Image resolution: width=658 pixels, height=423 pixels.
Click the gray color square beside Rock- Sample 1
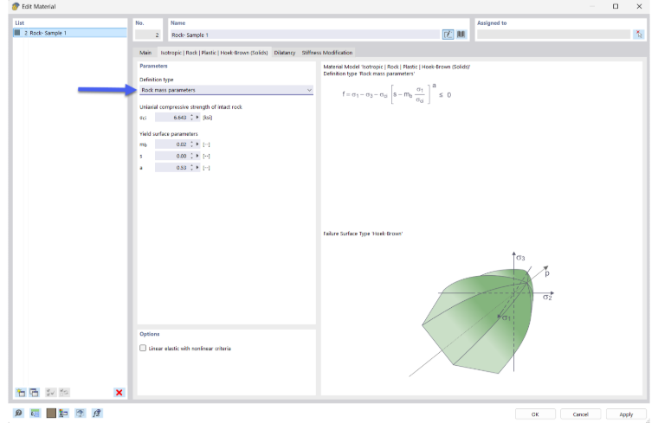(17, 33)
